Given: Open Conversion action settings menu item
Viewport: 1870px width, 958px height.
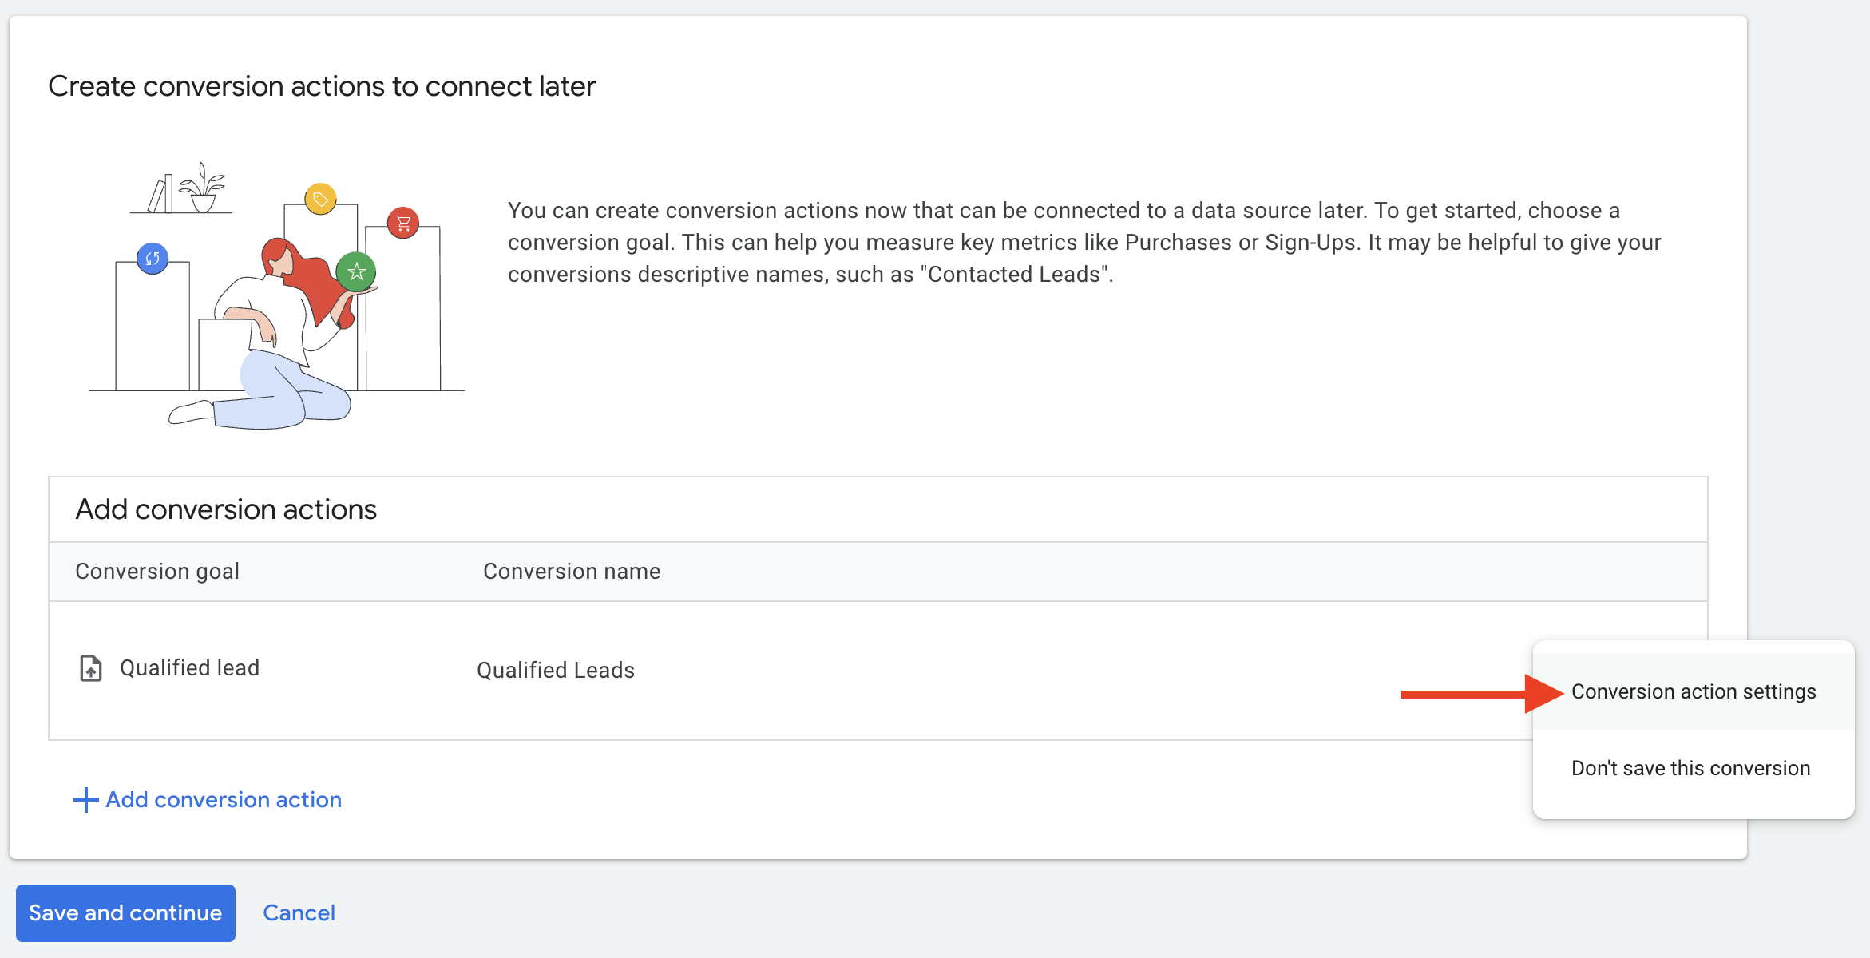Looking at the screenshot, I should pyautogui.click(x=1693, y=691).
